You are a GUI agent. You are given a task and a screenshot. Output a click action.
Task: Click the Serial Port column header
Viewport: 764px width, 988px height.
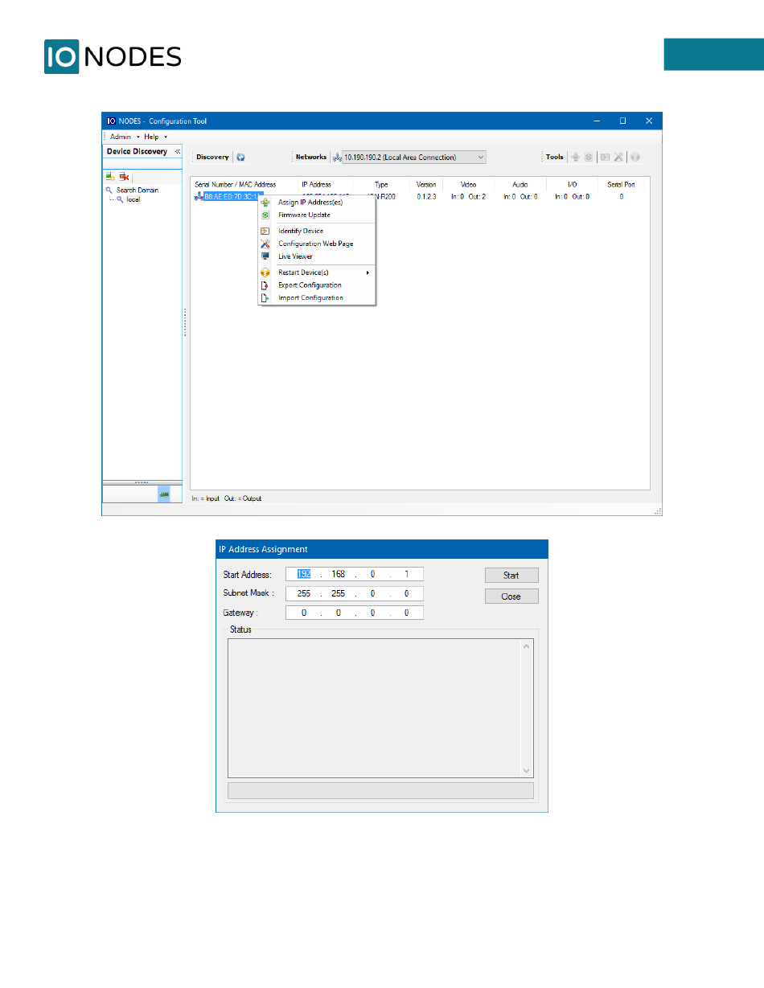pos(621,185)
